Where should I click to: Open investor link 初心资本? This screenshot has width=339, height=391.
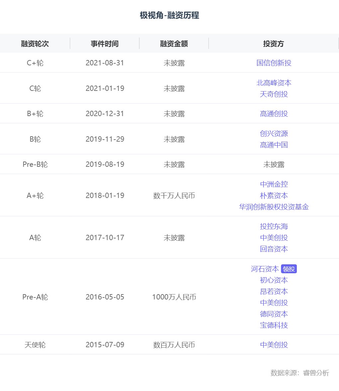click(274, 280)
